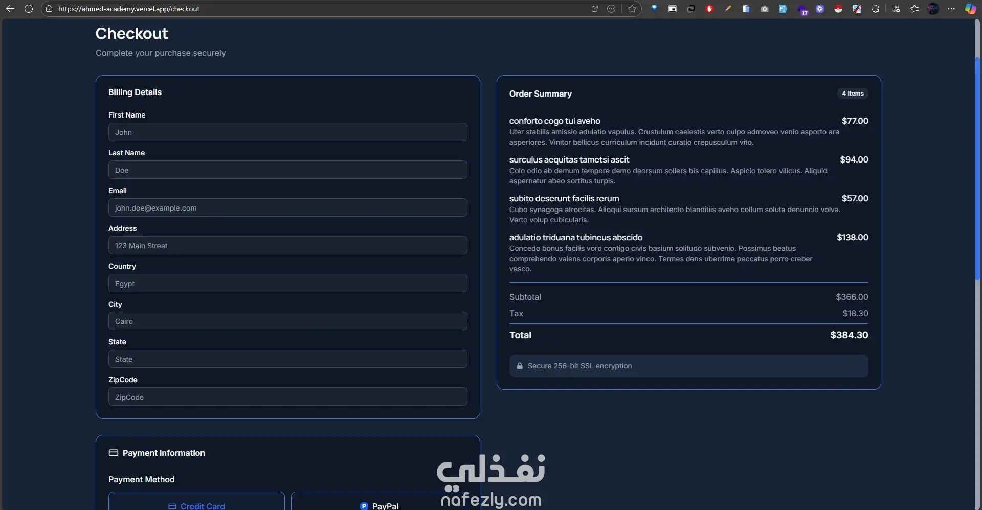Viewport: 982px width, 510px height.
Task: Open the chain link extension icon
Action: pos(691,9)
